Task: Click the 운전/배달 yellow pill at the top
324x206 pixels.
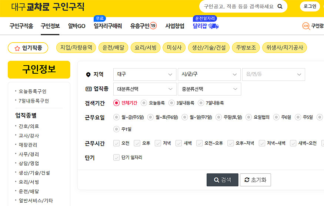Action: pyautogui.click(x=113, y=48)
